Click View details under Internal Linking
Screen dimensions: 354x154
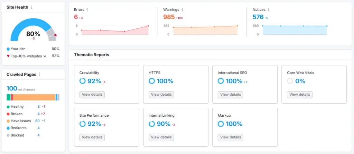(x=161, y=137)
